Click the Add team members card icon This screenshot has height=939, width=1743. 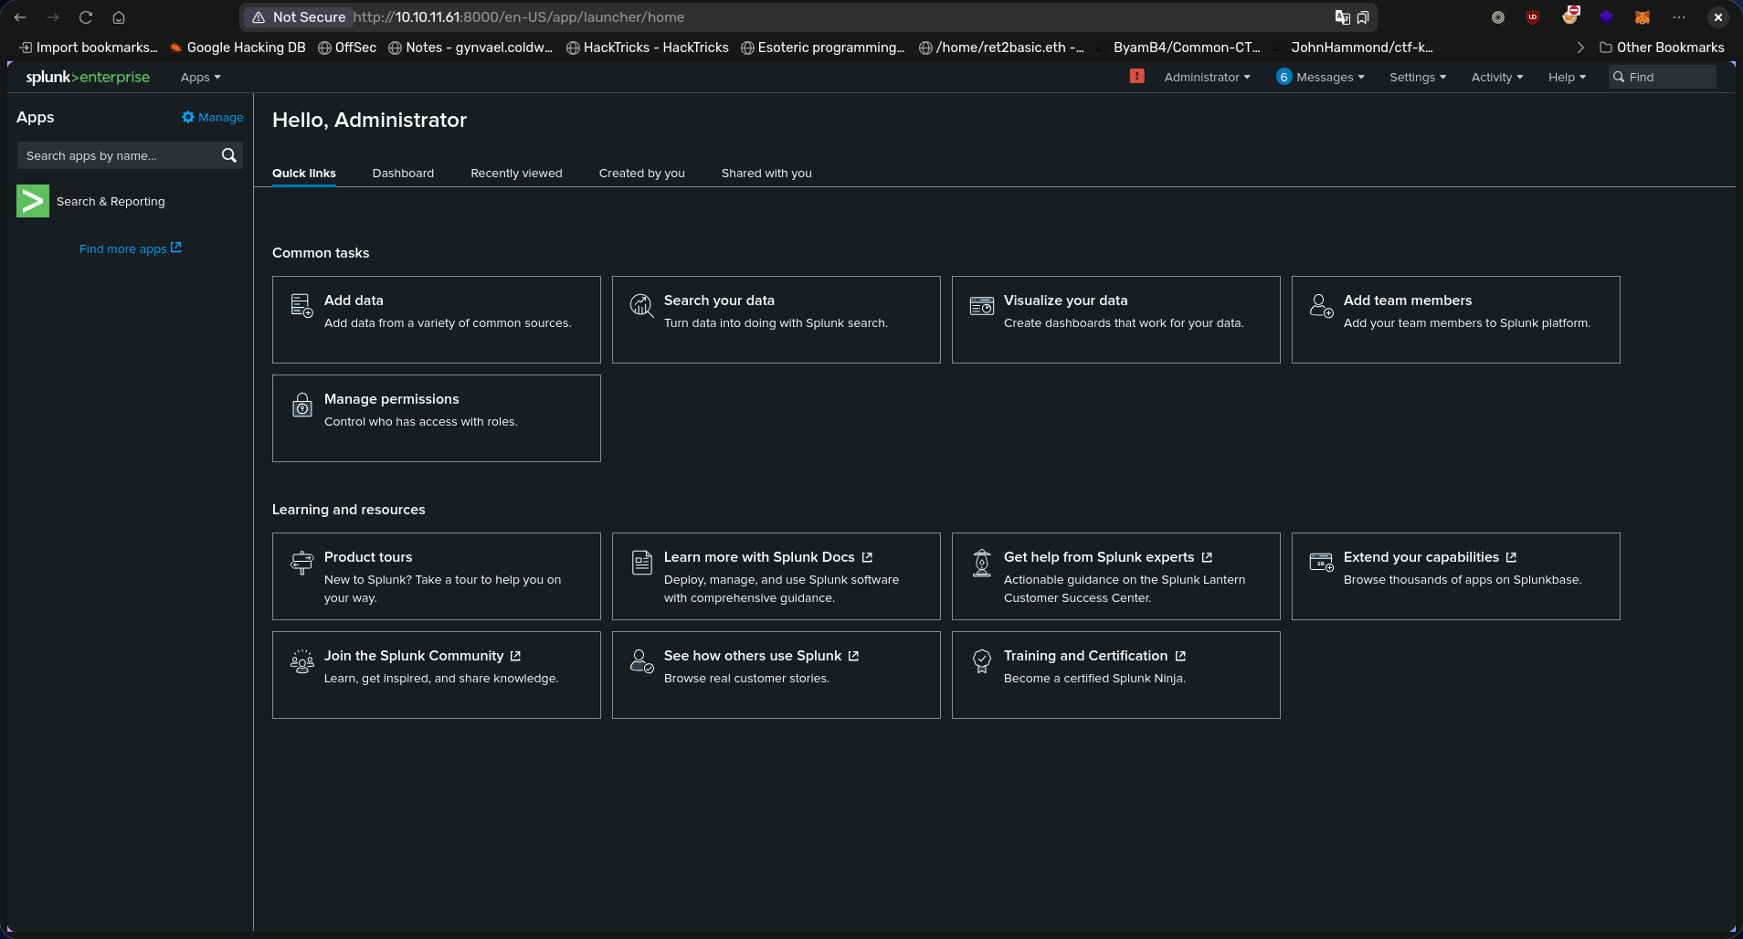pyautogui.click(x=1322, y=305)
